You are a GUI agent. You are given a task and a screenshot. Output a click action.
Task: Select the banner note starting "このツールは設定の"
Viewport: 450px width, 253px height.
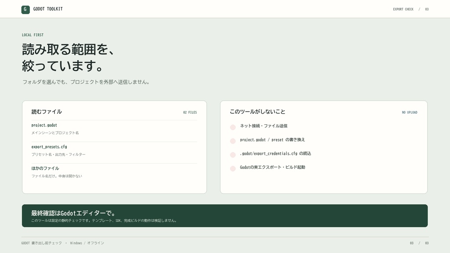click(105, 220)
